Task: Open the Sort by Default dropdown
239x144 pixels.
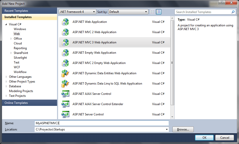Action: coord(128,12)
